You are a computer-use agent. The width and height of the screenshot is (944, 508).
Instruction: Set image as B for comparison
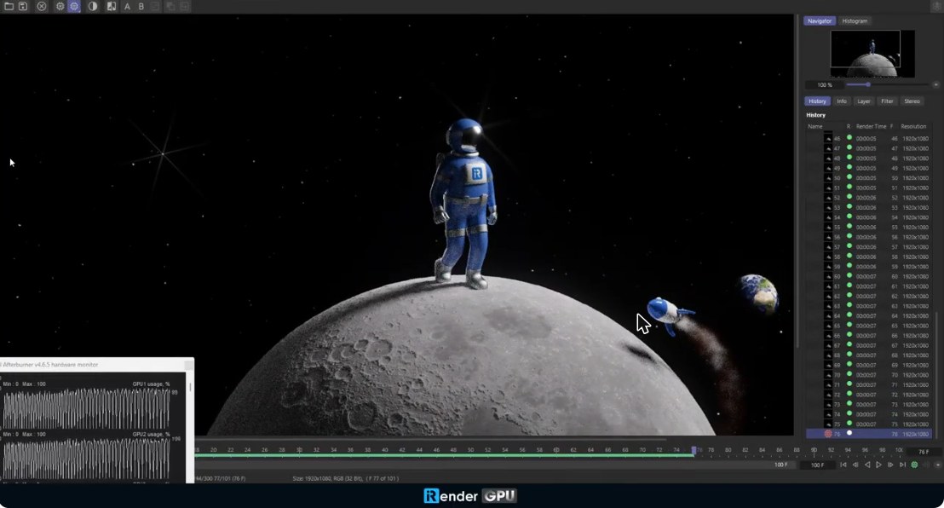(141, 6)
